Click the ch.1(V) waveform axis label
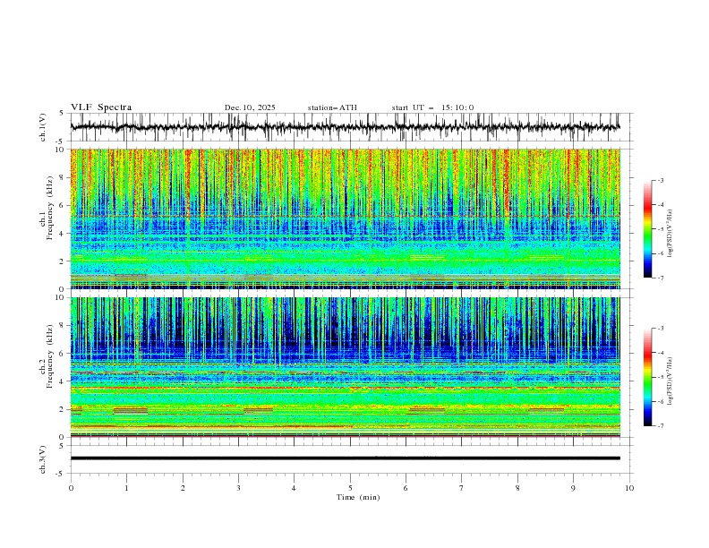This screenshot has width=709, height=548. [x=43, y=127]
